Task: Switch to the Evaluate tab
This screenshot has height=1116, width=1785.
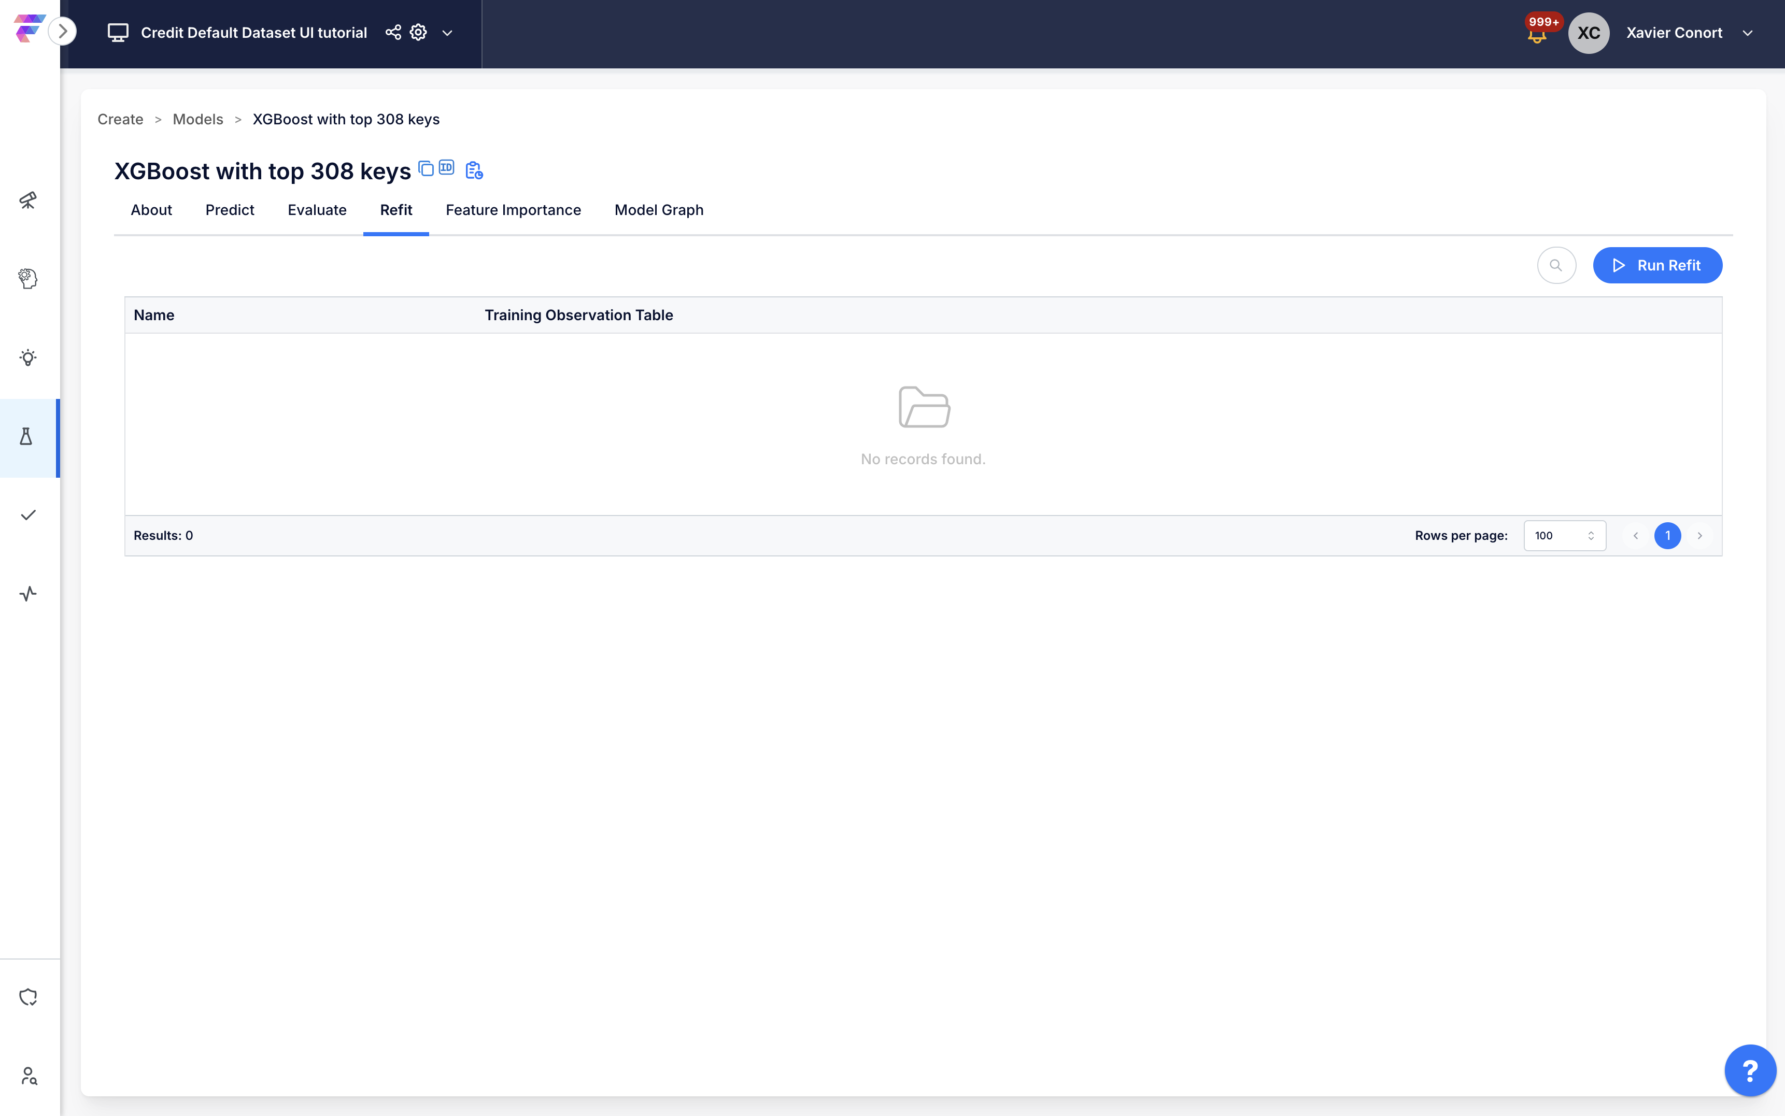Action: point(317,210)
